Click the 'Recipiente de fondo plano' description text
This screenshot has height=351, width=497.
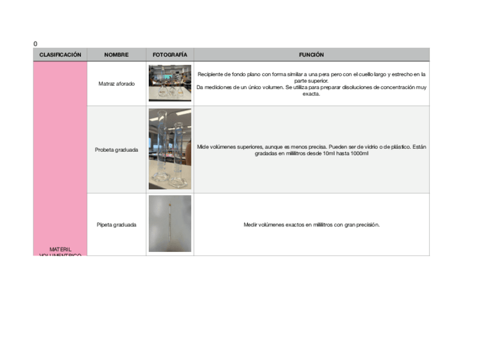click(312, 84)
